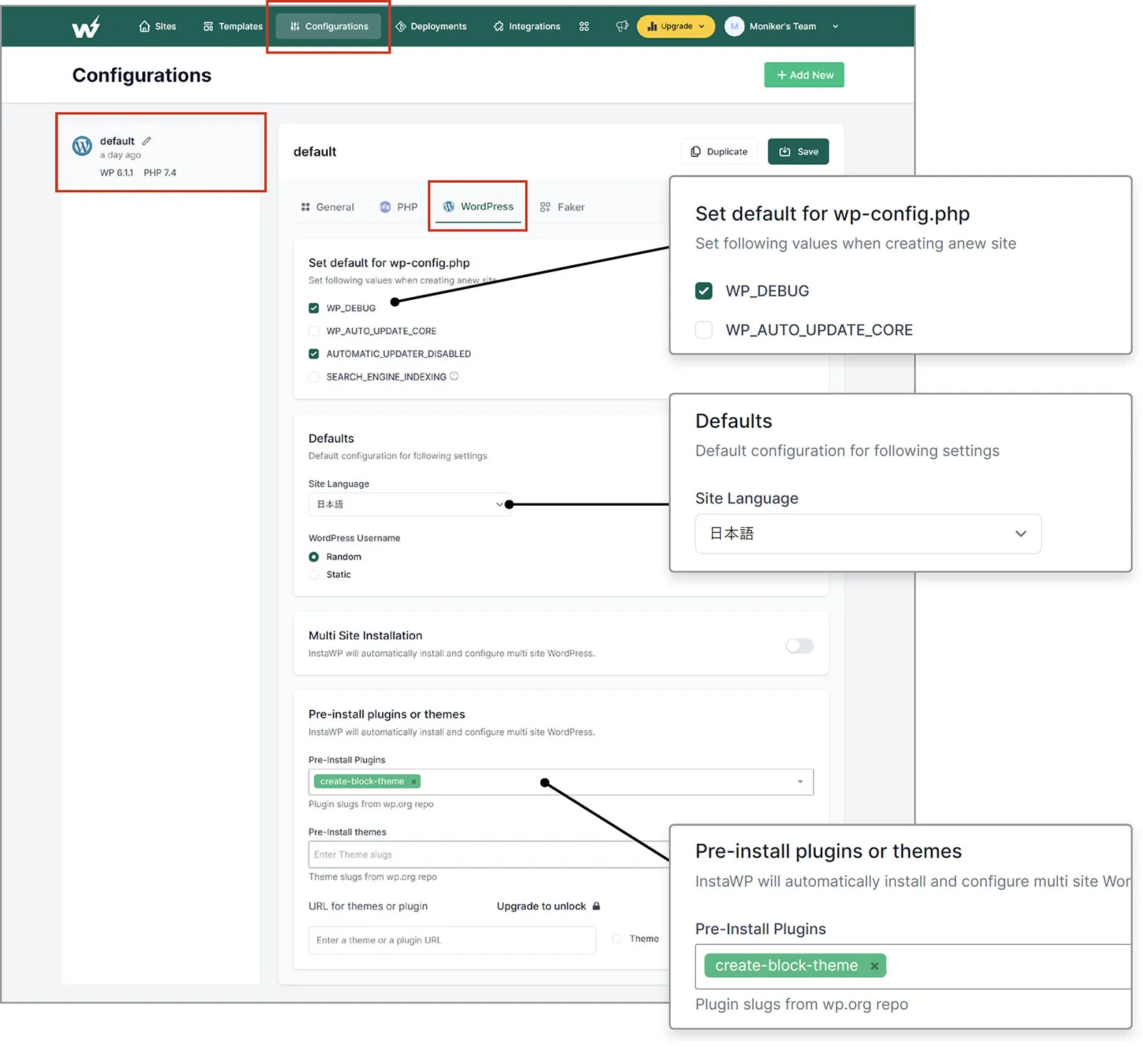Switch to the PHP tab

point(399,207)
